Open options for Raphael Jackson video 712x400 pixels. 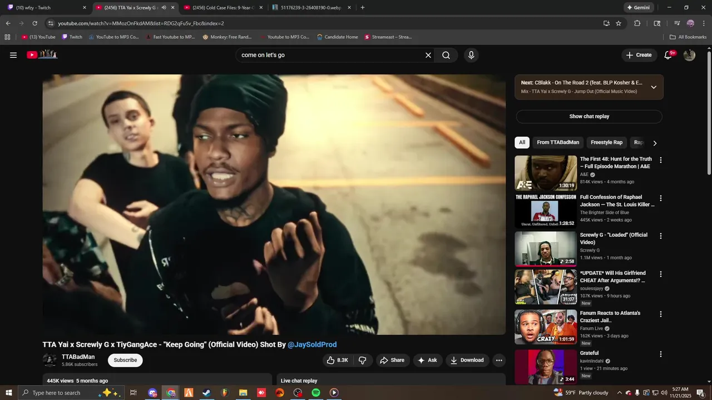661,198
